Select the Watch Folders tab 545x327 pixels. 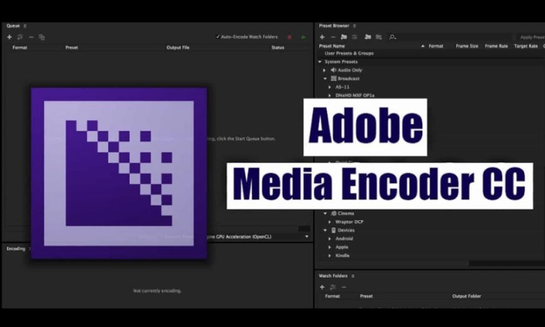[333, 276]
